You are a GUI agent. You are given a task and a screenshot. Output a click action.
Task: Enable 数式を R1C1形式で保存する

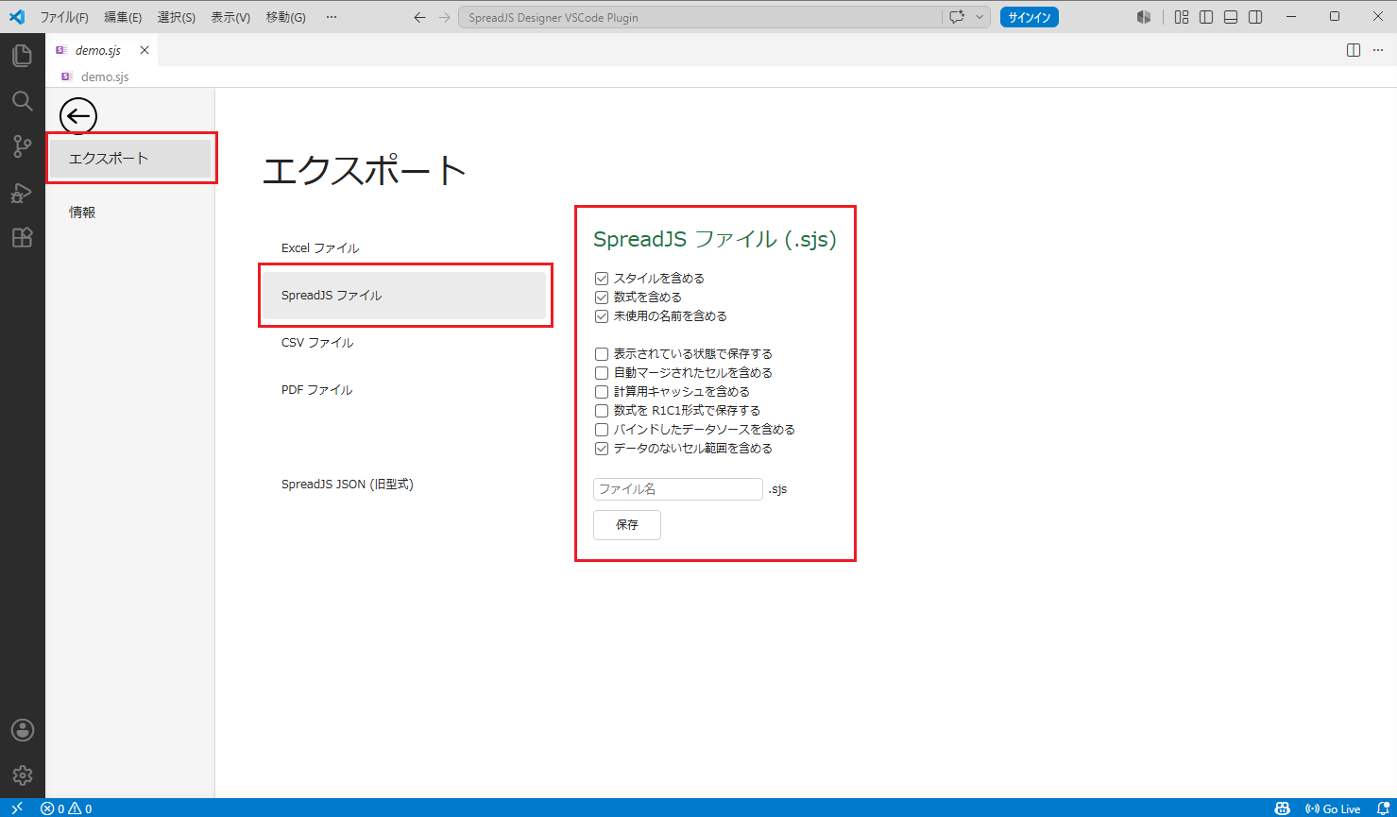pos(602,411)
